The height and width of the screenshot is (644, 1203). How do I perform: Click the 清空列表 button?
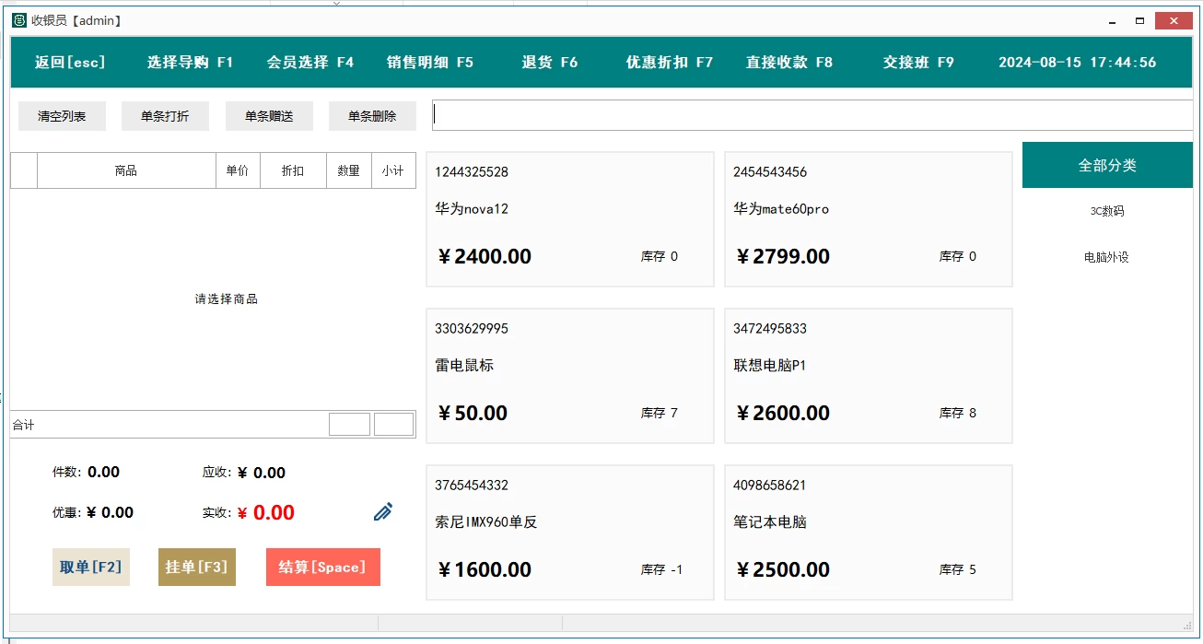coord(62,116)
